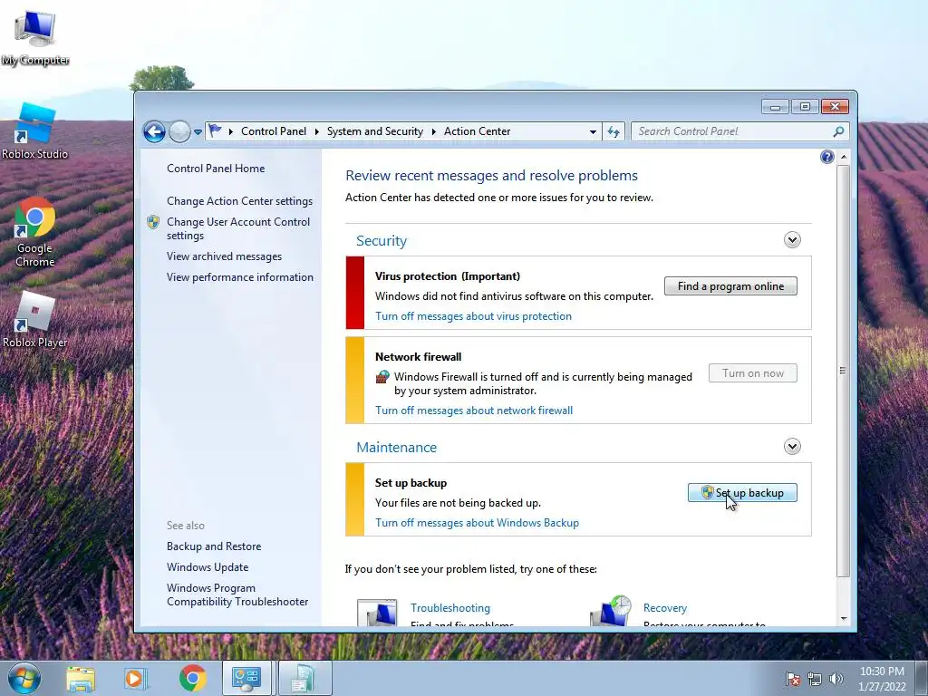
Task: Open Roblox Player desktop shortcut
Action: [35, 320]
